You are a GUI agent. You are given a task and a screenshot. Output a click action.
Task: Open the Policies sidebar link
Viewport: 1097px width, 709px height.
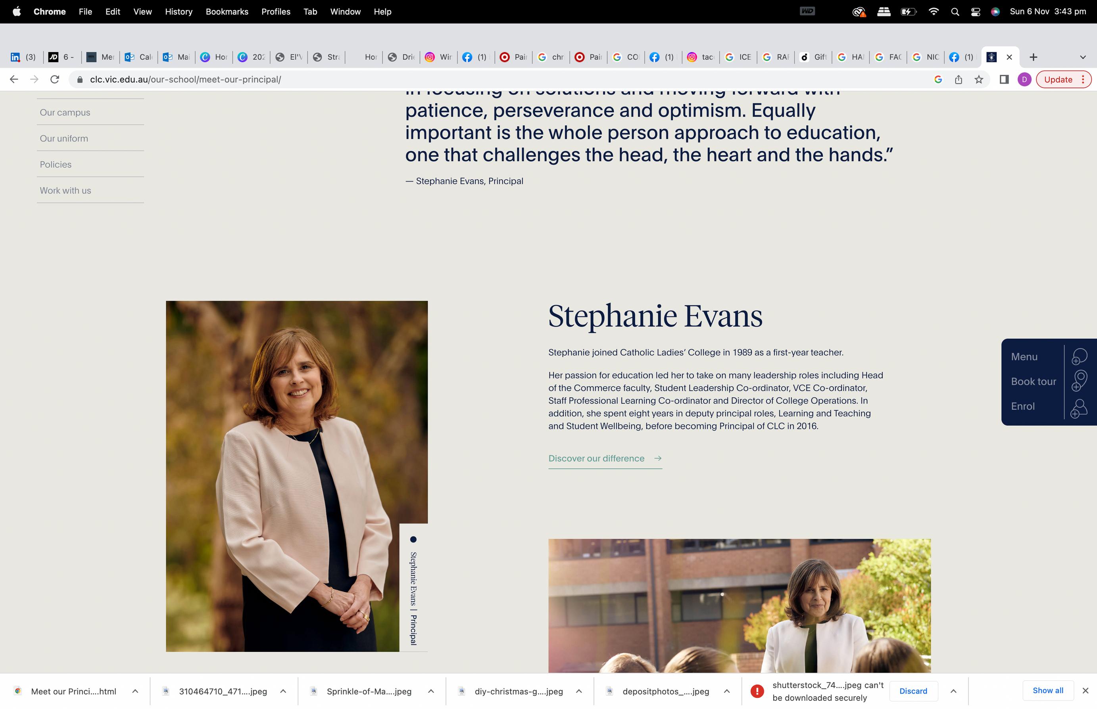56,164
